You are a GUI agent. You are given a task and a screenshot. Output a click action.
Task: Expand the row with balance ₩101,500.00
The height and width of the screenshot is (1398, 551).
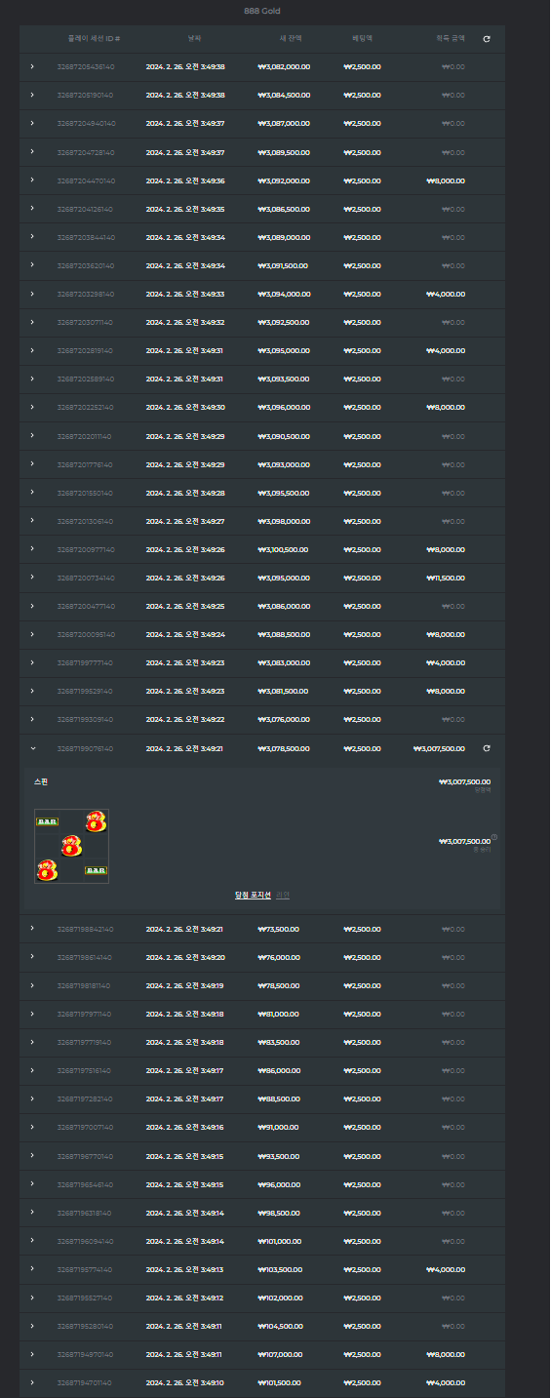tap(32, 1382)
